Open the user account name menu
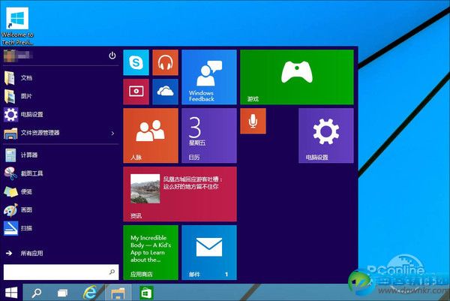Viewport: 450px width, 301px height. point(22,56)
